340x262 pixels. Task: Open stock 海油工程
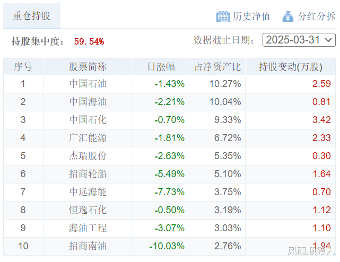point(88,228)
